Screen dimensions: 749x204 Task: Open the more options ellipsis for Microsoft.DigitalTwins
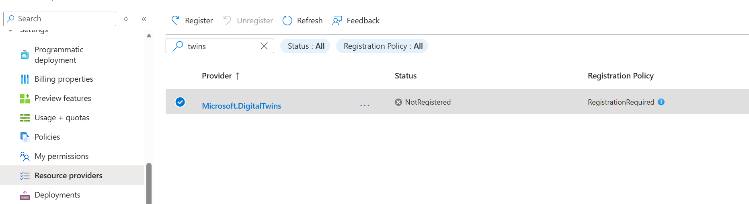[365, 105]
